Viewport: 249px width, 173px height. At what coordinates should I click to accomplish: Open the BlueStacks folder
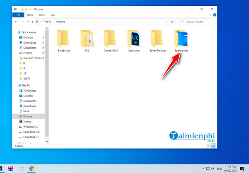click(x=64, y=41)
